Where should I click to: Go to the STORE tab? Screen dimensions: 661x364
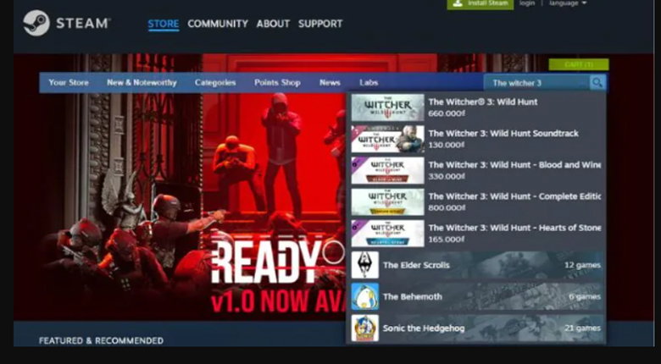coord(164,24)
